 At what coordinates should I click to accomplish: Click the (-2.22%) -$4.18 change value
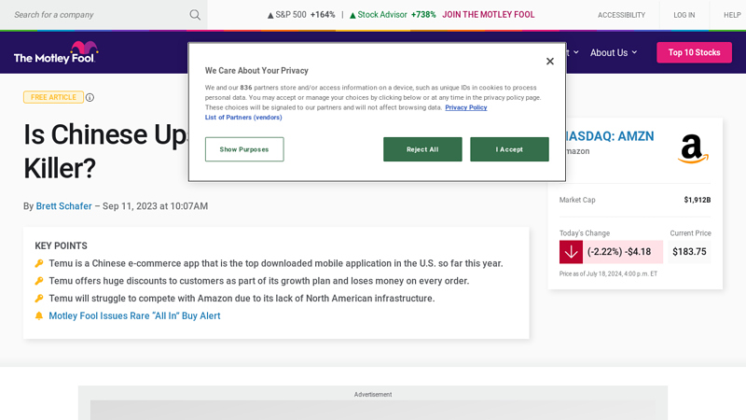coord(619,252)
